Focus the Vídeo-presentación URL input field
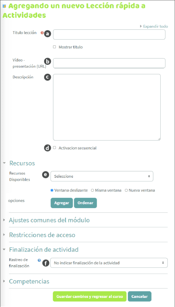 pos(109,63)
